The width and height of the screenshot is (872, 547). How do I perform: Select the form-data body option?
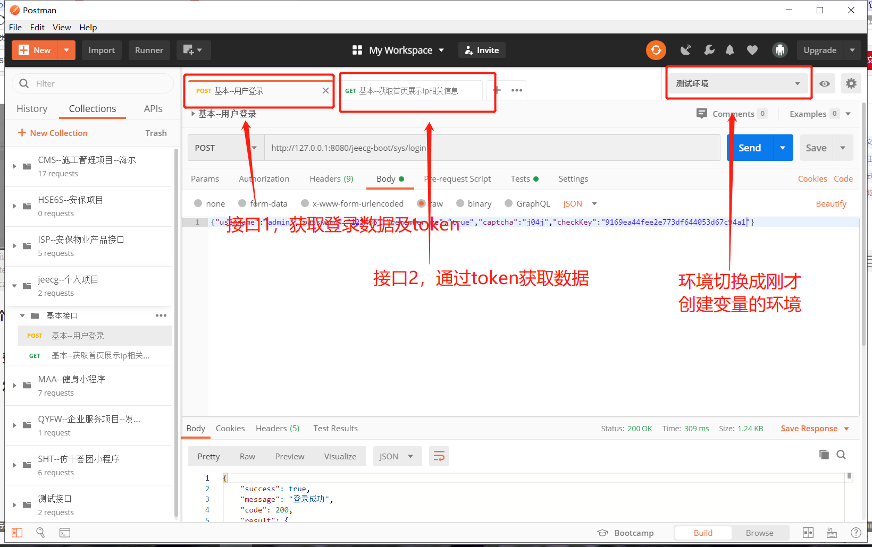[x=242, y=203]
